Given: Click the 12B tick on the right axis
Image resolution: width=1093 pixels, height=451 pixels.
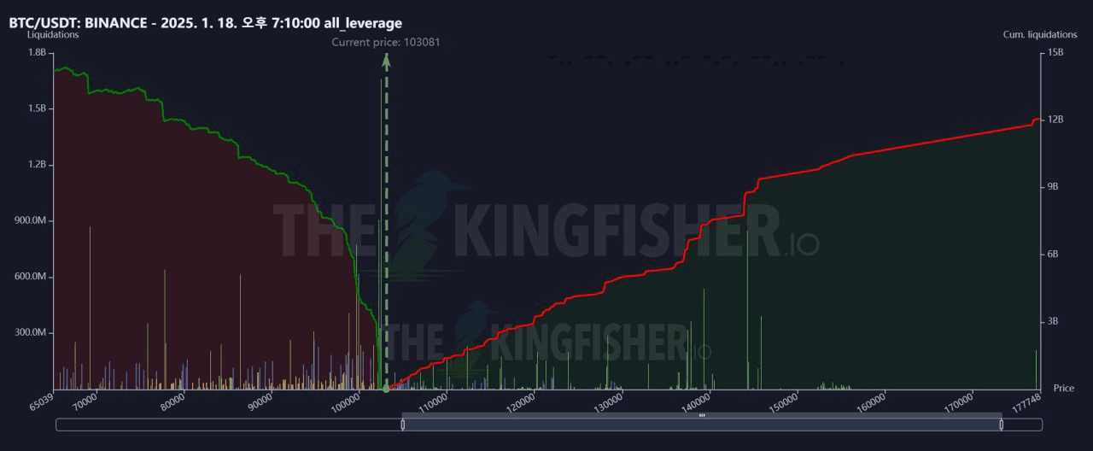Looking at the screenshot, I should (x=1055, y=120).
